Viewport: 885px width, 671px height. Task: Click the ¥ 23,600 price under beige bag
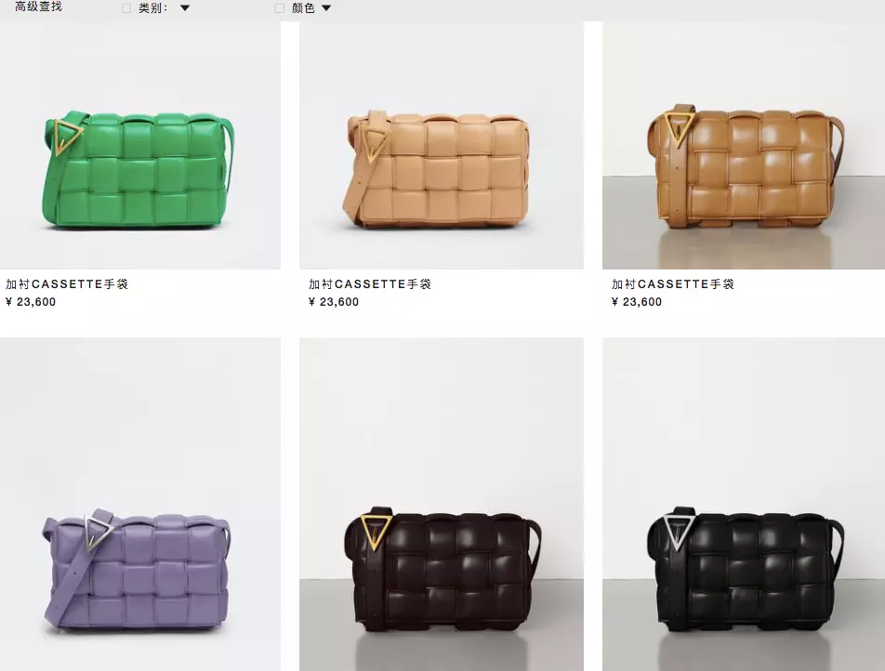(334, 302)
